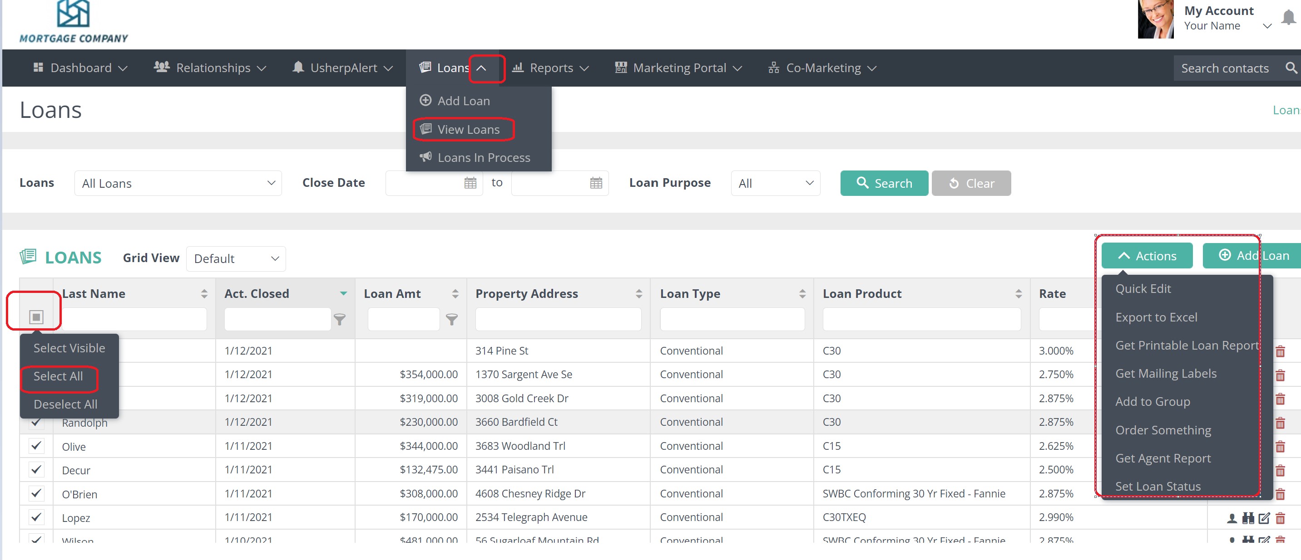This screenshot has height=560, width=1301.
Task: Open the Act. Closed filter funnel
Action: 340,319
